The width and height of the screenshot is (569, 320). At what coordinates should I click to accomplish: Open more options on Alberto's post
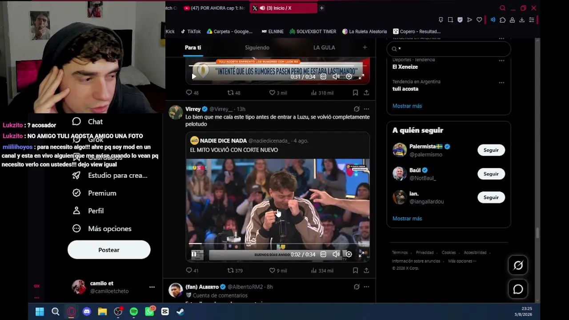point(366,287)
